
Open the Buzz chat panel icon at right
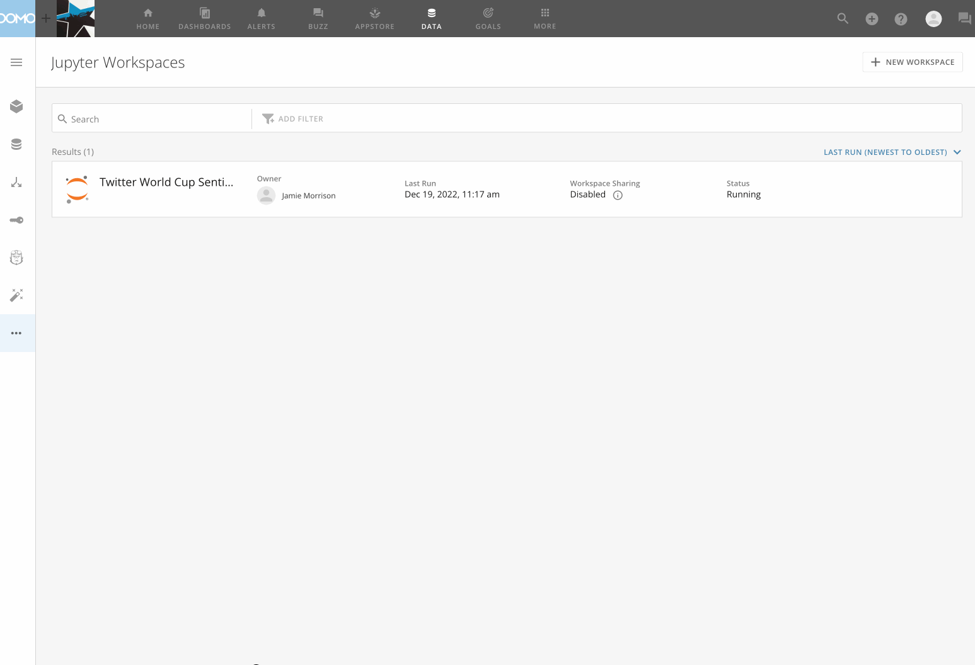click(x=964, y=19)
